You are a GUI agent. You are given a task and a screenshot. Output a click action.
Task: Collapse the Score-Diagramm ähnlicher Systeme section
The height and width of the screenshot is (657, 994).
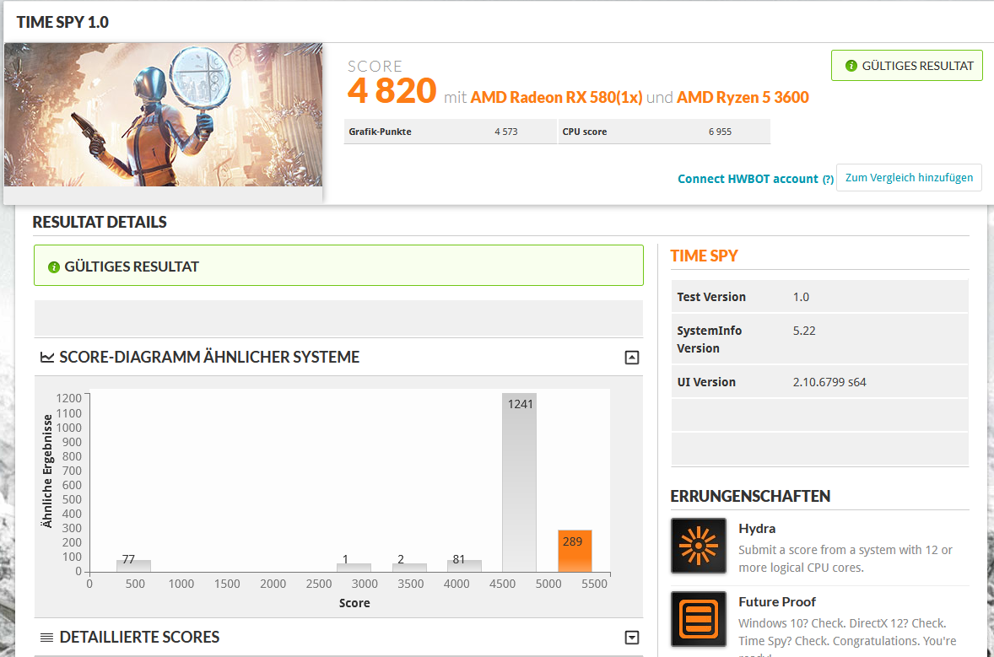point(632,358)
